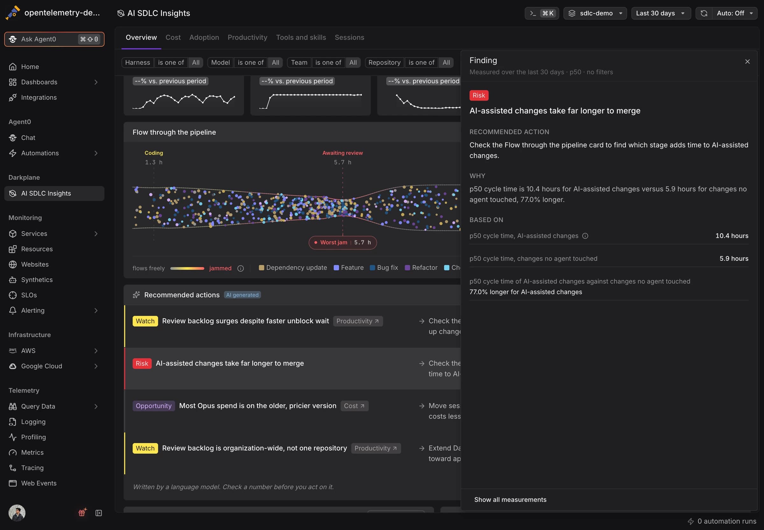Click the gift icon at sidebar bottom
Screen dimensions: 764x530
coord(82,513)
